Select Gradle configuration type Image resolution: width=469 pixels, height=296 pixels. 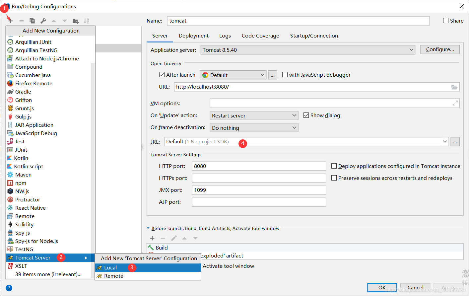pos(48,92)
